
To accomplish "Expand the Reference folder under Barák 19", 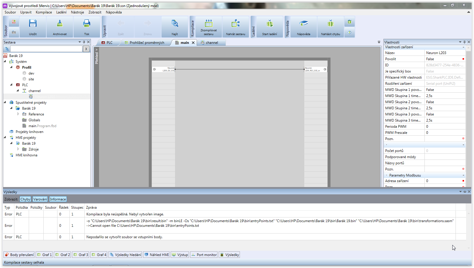I will (18, 114).
